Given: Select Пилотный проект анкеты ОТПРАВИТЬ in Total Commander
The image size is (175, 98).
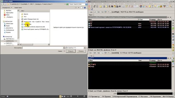Looking at the screenshot, I should 130,27.
